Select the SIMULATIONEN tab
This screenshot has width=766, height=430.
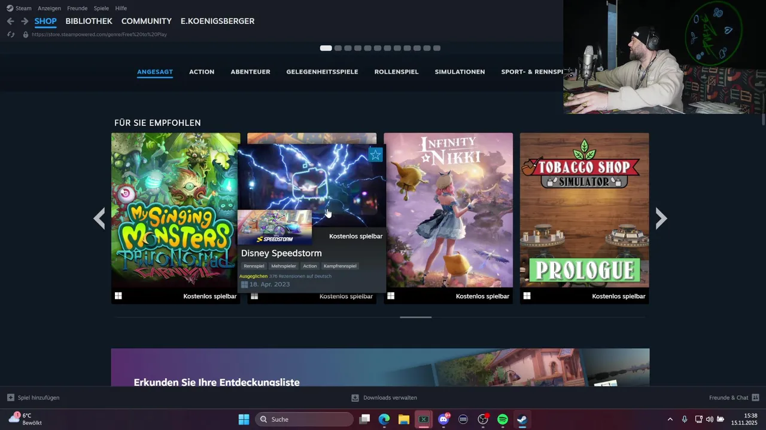460,72
